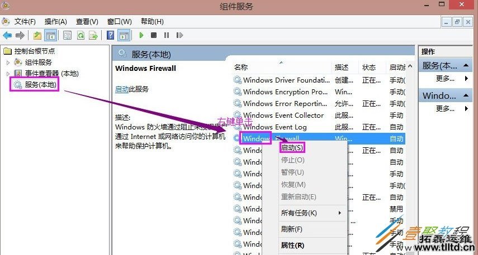Screen dimensions: 478x255
Task: Click the Up one level folder icon
Action: pyautogui.click(x=37, y=35)
